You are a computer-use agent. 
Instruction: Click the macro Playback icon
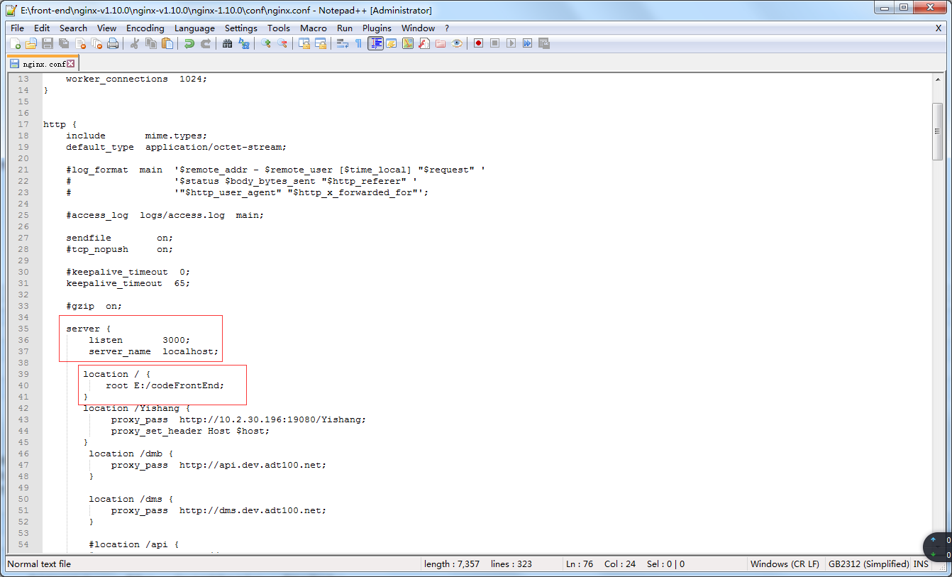(511, 43)
